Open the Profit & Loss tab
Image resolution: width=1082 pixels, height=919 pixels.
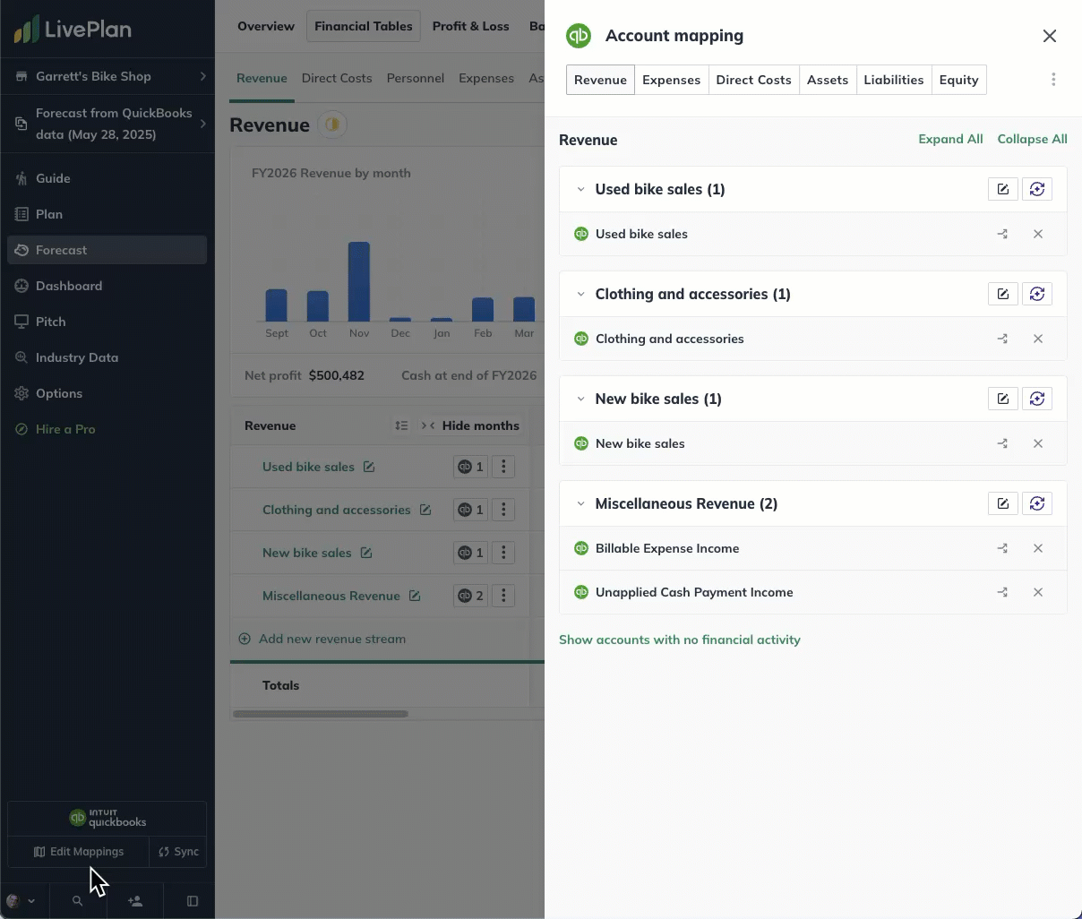(x=471, y=26)
